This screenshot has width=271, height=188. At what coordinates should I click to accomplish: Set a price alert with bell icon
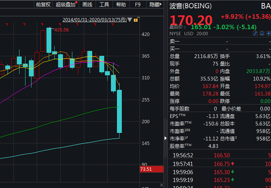click(x=262, y=33)
